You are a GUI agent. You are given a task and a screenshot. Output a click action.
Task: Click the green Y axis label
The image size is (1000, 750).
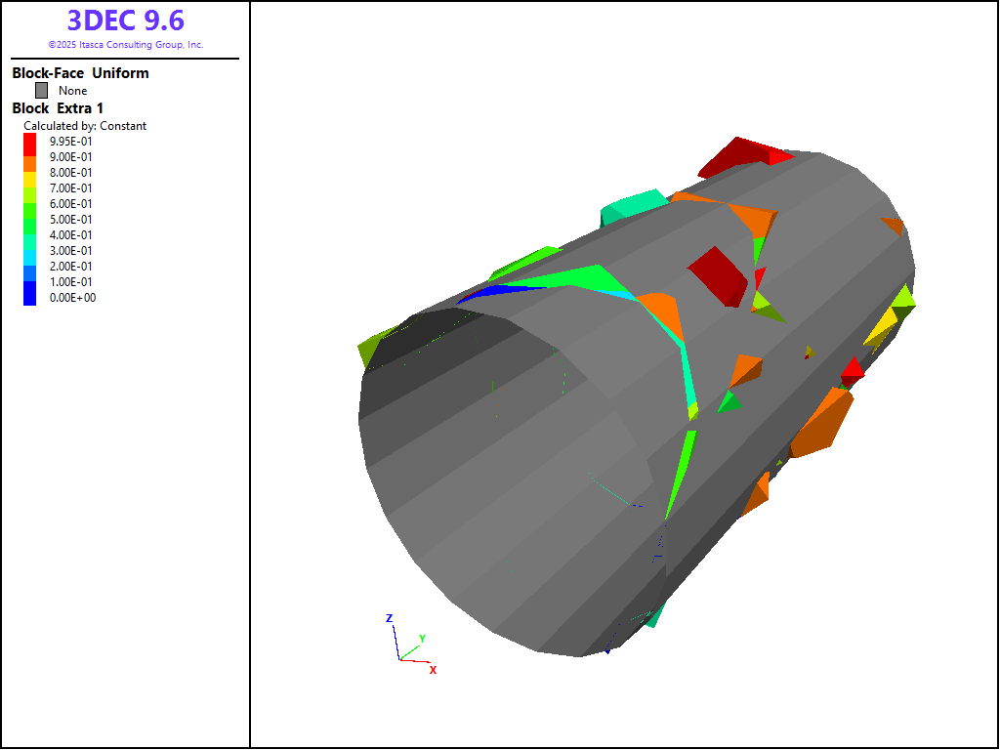point(422,639)
